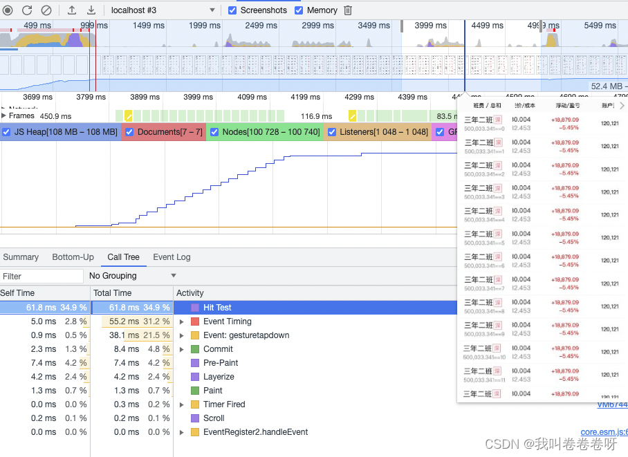Uncheck the Documents counter checkbox
The image size is (628, 457).
tap(129, 132)
